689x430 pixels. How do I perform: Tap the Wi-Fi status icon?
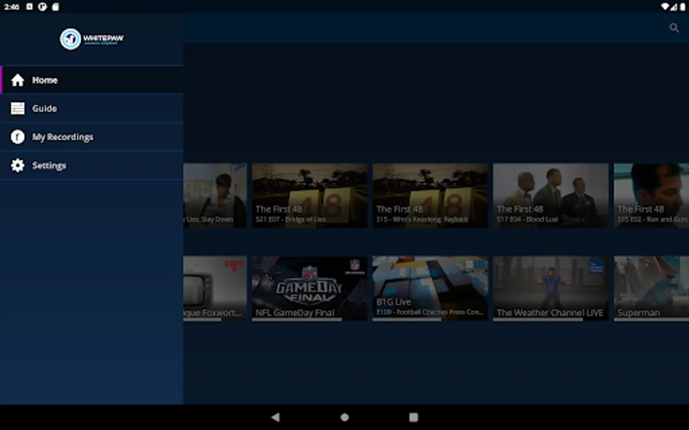tap(665, 7)
